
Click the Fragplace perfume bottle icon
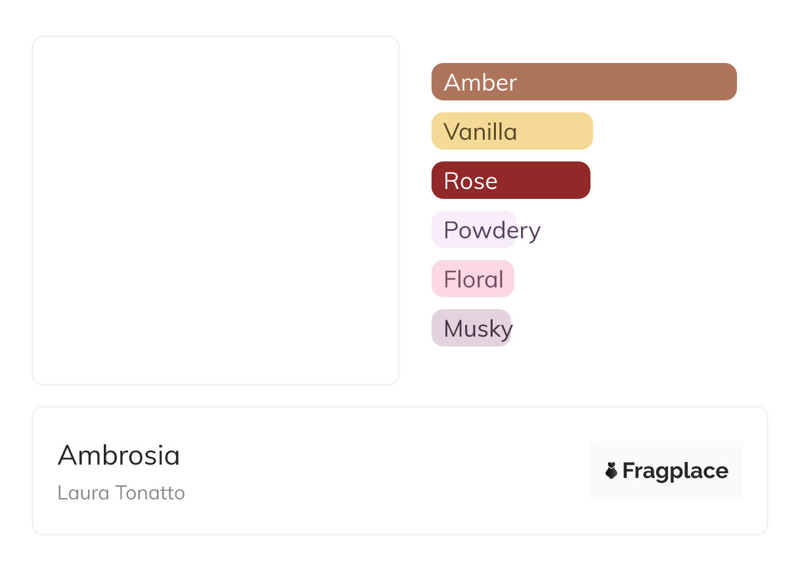[611, 471]
